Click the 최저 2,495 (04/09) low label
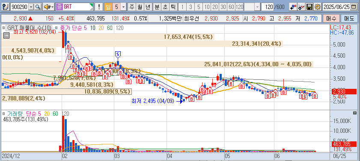Screen dimensions: 360x161 tap(153, 101)
